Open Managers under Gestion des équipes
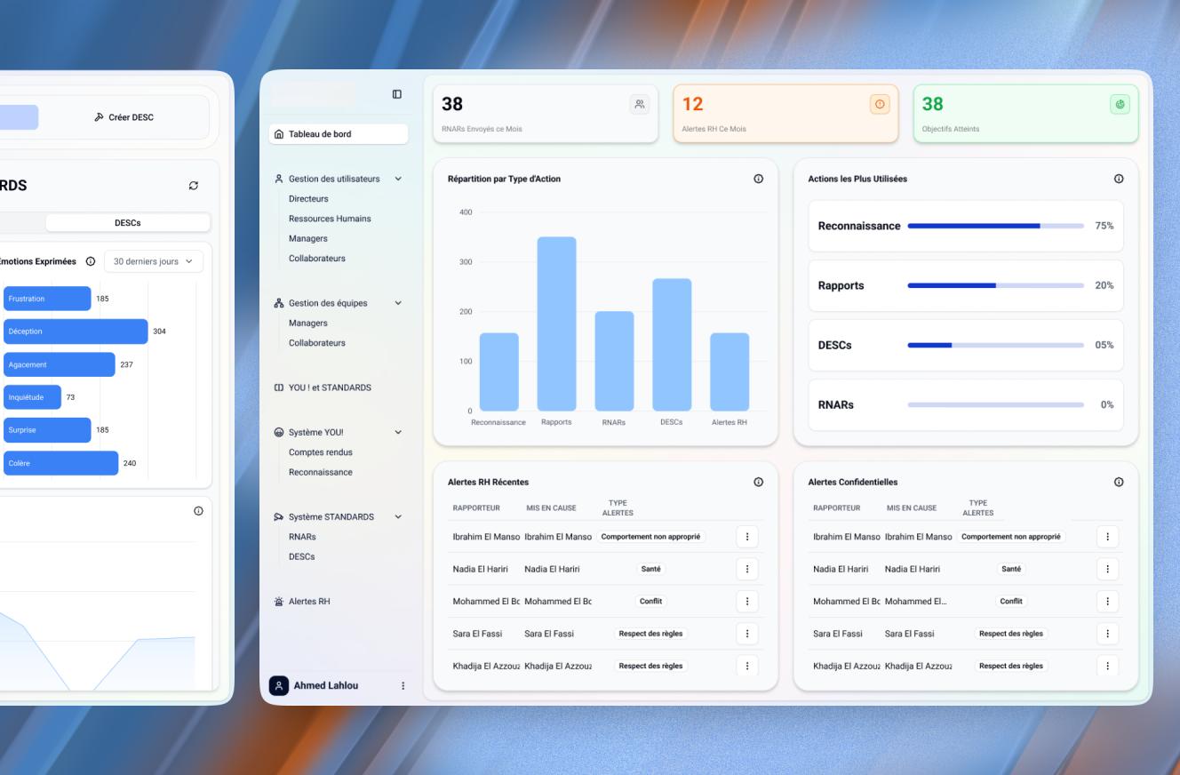This screenshot has height=775, width=1180. 308,324
